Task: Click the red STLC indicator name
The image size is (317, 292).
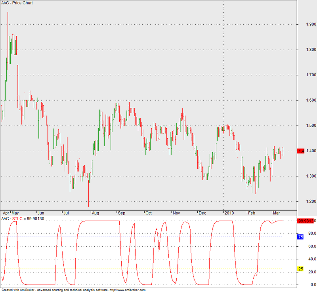Action: pos(17,219)
